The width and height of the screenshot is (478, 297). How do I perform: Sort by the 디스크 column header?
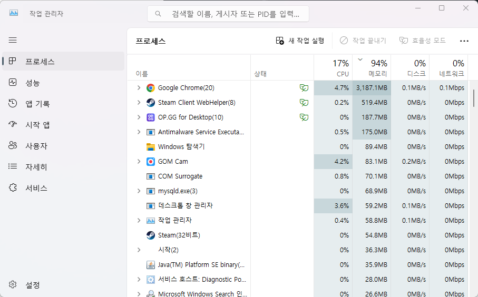click(410, 67)
